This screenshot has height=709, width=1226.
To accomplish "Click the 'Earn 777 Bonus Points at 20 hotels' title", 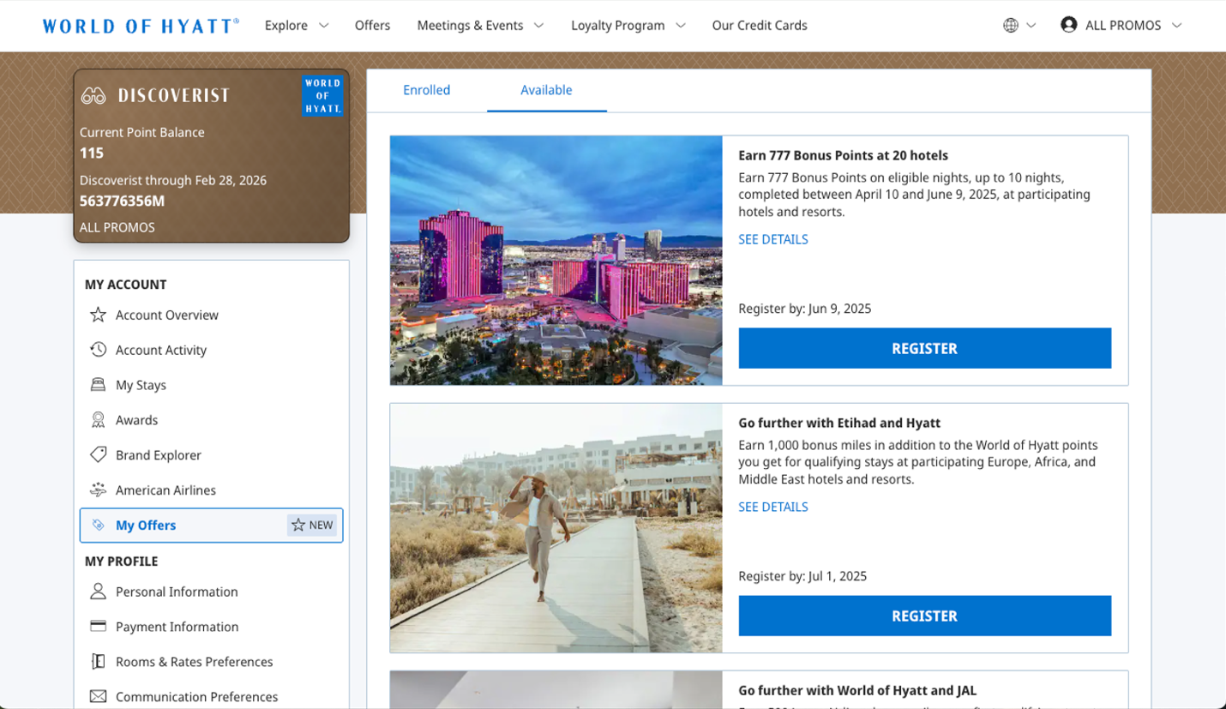I will click(x=843, y=155).
